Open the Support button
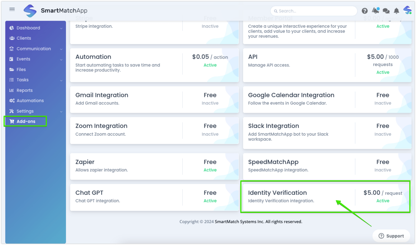 pos(391,236)
